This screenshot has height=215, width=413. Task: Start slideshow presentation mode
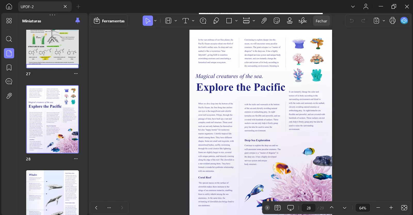[x=290, y=208]
